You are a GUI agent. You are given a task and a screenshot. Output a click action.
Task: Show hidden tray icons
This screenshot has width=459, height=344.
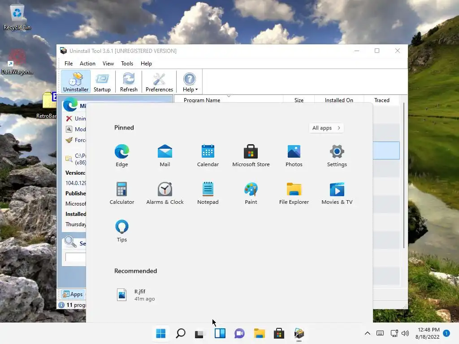[x=368, y=333]
